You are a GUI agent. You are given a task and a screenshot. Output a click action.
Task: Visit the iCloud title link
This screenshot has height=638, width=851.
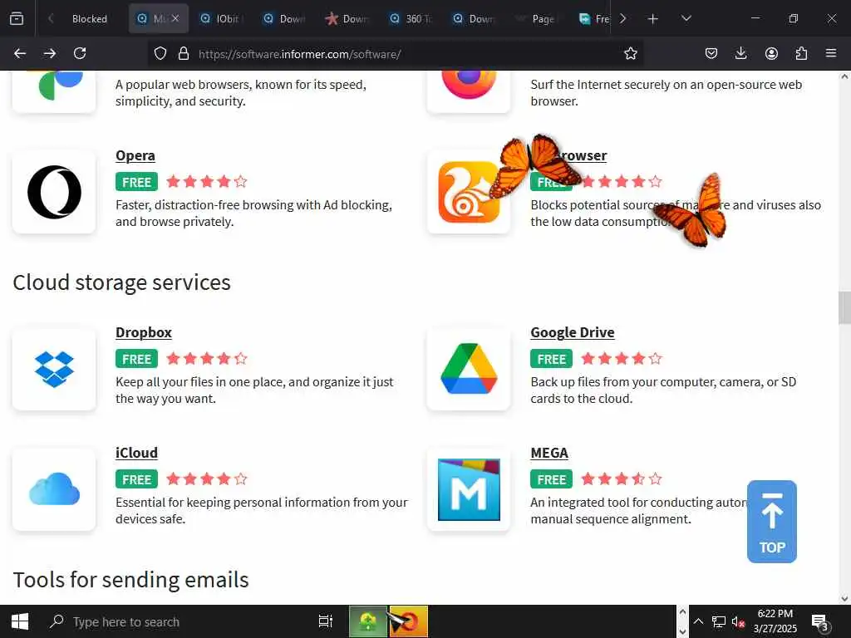(x=137, y=453)
